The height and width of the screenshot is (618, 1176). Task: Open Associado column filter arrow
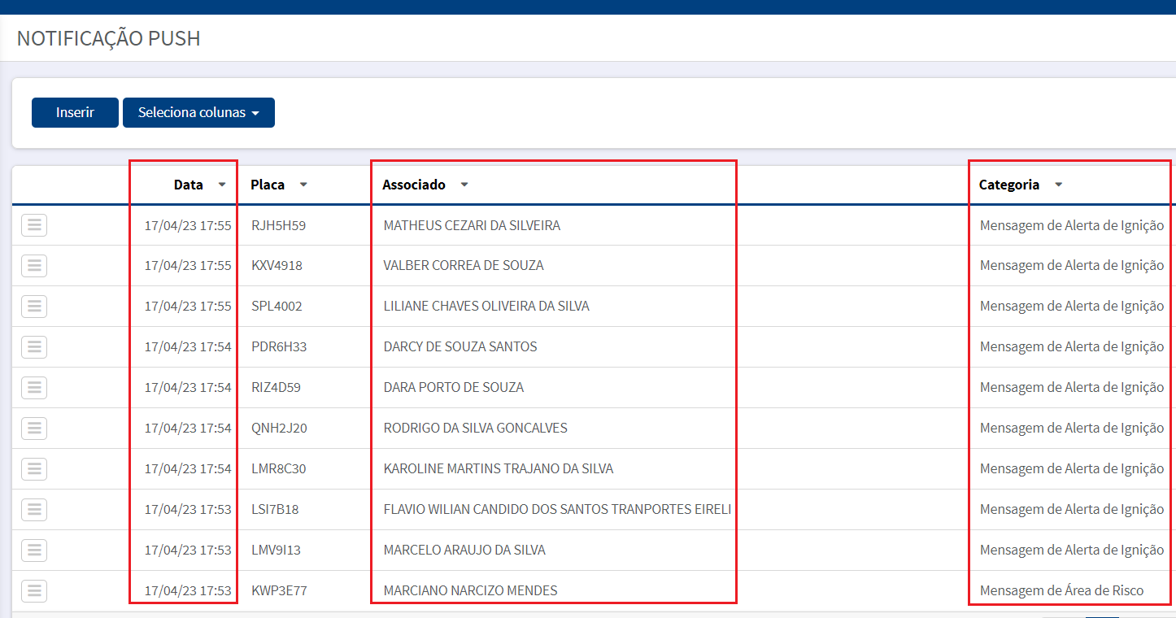464,185
